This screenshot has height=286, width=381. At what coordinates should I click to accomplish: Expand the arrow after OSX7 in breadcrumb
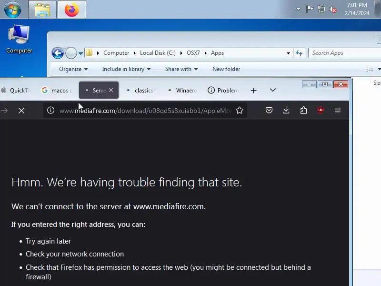pyautogui.click(x=206, y=53)
